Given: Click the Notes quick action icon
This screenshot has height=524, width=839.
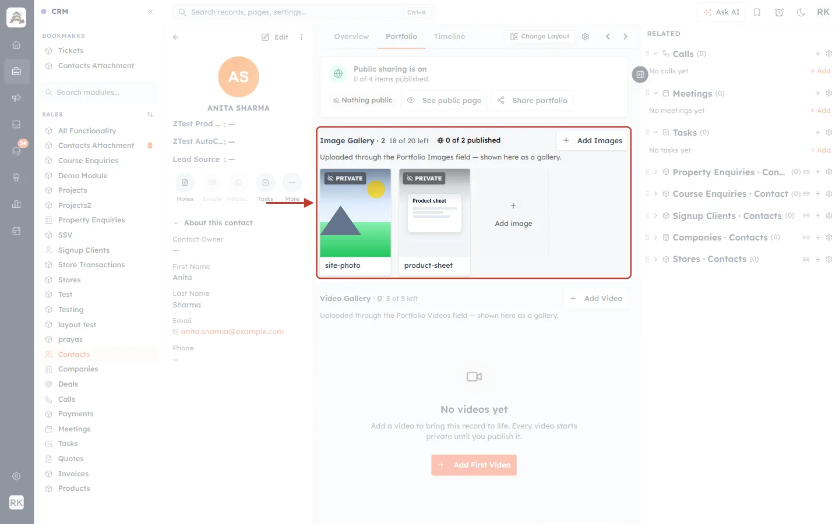Looking at the screenshot, I should [185, 183].
